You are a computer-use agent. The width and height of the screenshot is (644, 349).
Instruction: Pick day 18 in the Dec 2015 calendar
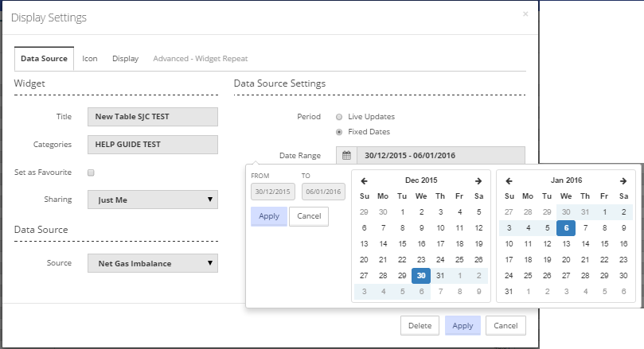(459, 244)
